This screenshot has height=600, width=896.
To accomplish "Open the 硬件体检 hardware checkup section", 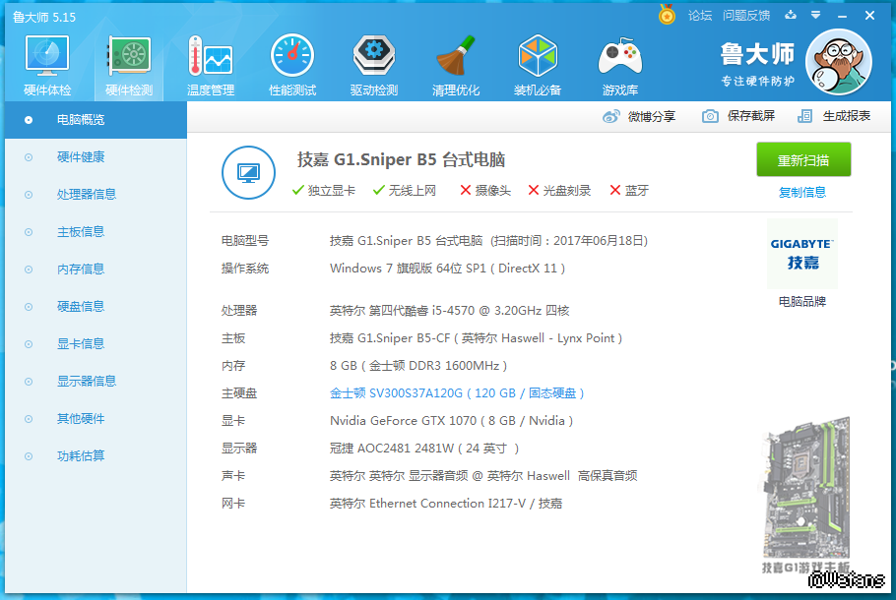I will point(46,65).
